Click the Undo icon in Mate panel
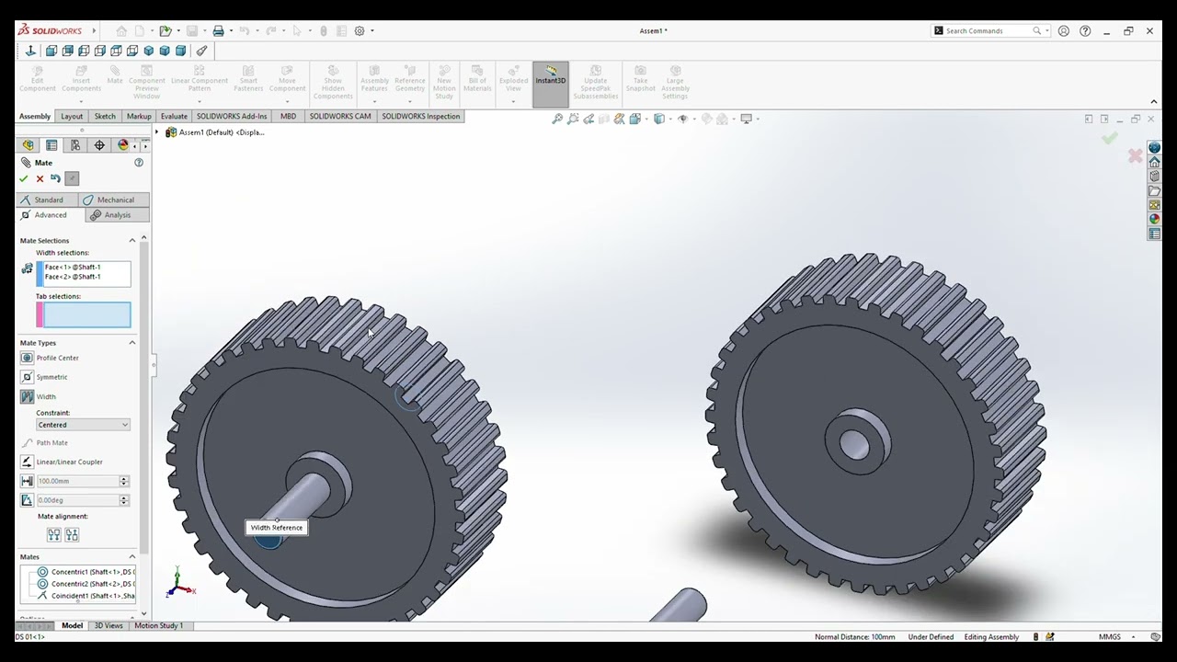1177x662 pixels. 55,178
